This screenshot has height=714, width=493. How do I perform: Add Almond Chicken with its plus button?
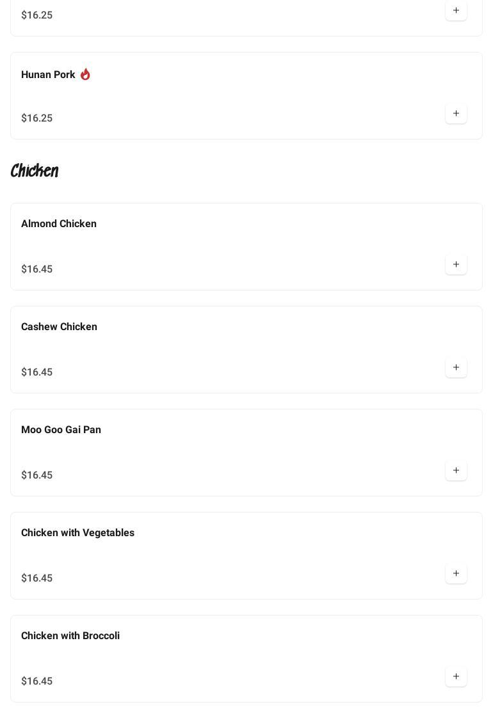(456, 265)
